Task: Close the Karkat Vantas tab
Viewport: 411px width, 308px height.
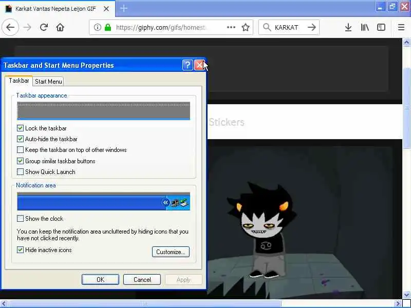Action: click(106, 9)
